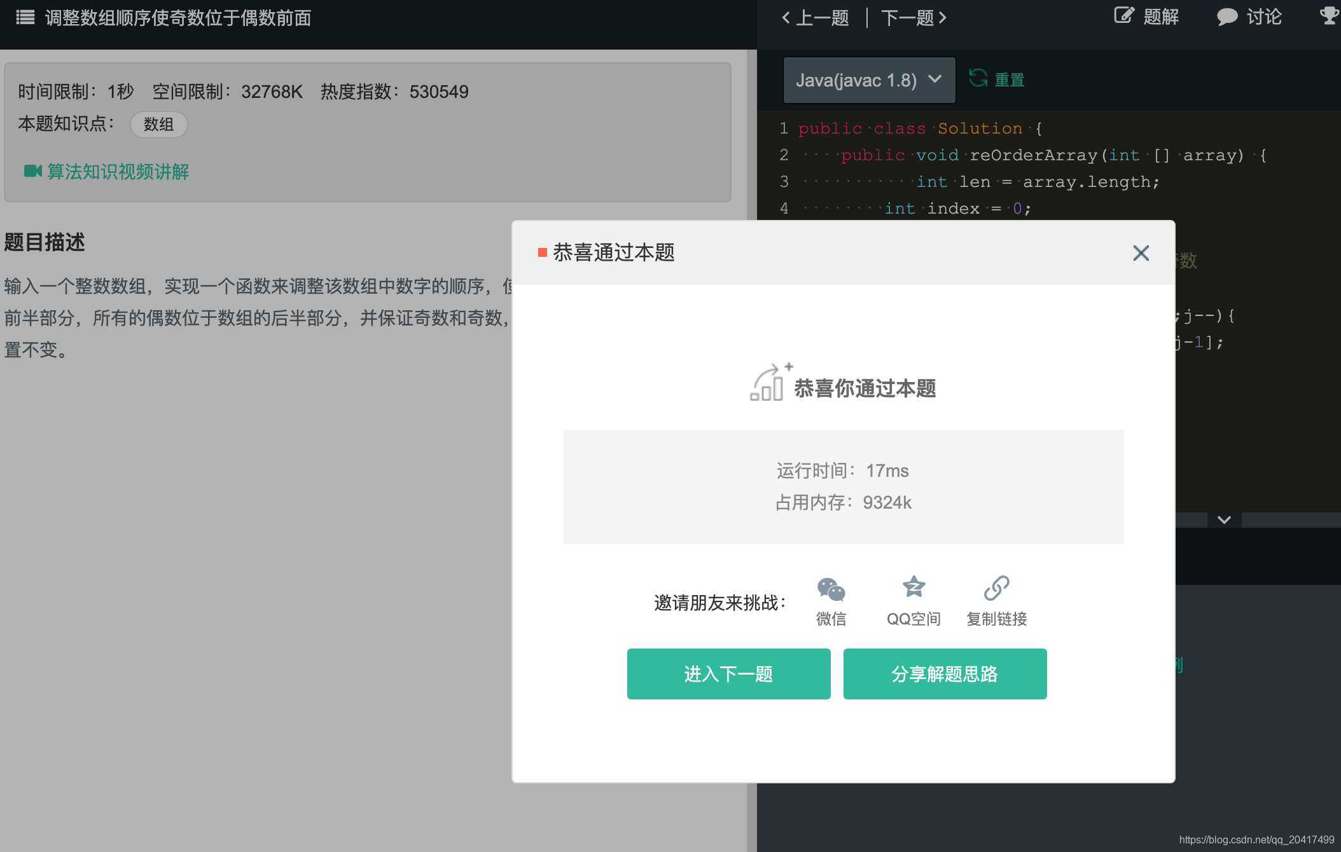The image size is (1341, 852).
Task: Click the 分享解题思路 button
Action: click(945, 674)
